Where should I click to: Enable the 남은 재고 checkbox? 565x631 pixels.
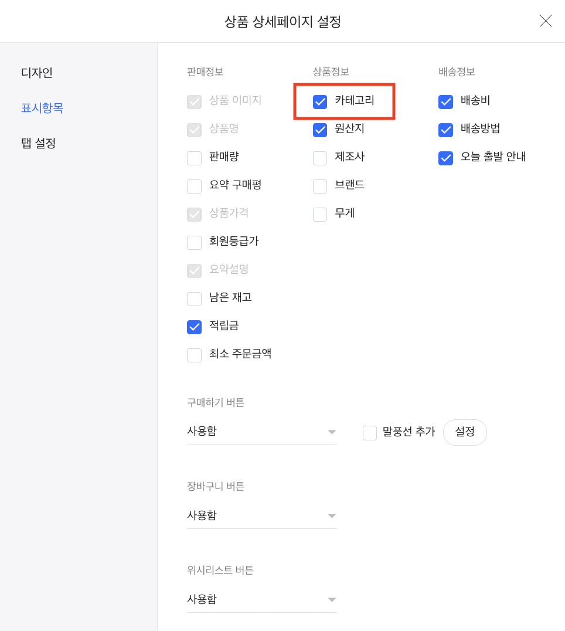(x=195, y=299)
